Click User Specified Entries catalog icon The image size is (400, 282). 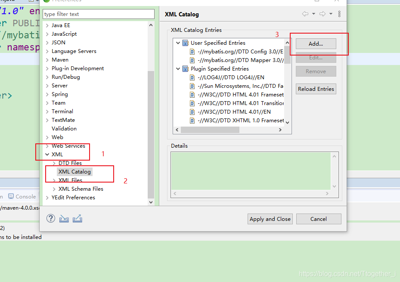(x=185, y=43)
